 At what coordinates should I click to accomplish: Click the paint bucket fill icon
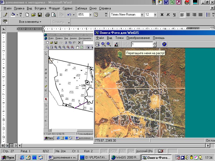click(x=13, y=15)
